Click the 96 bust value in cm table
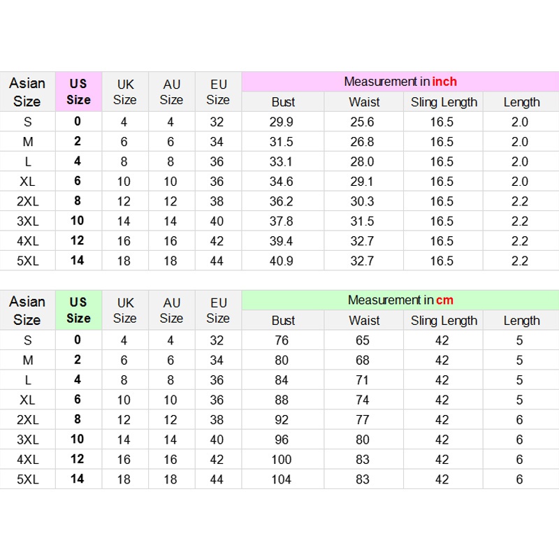 (x=282, y=440)
